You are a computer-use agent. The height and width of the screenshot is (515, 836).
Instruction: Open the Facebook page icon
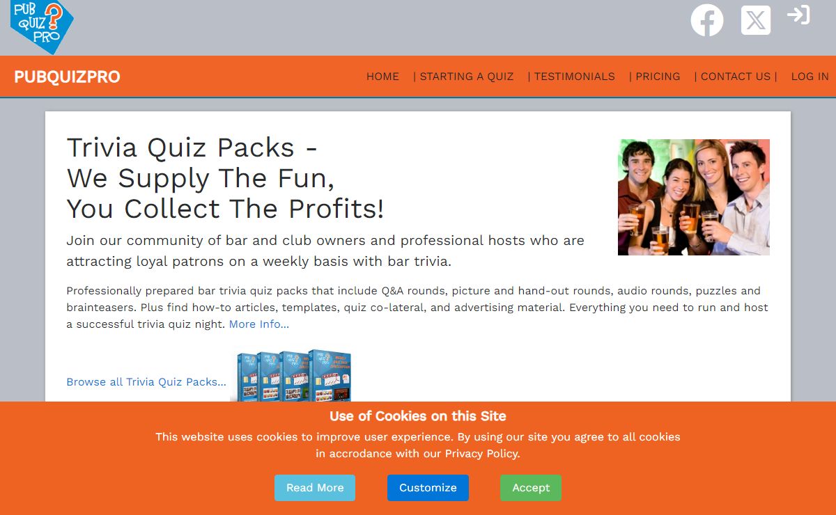click(707, 20)
